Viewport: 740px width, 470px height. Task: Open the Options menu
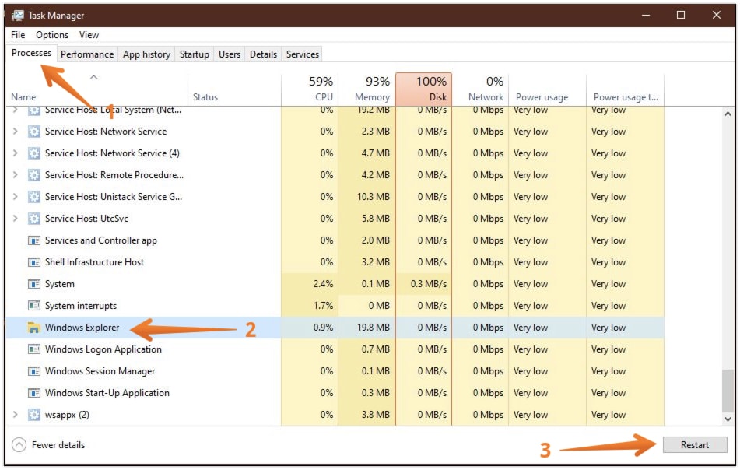coord(51,34)
